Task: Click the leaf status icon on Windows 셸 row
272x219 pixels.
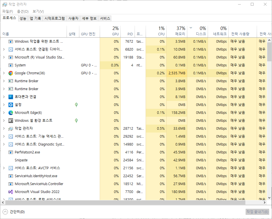Action: click(76, 121)
